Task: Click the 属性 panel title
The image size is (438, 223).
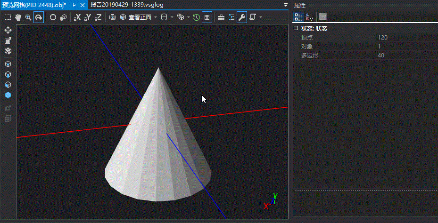Action: click(x=300, y=6)
